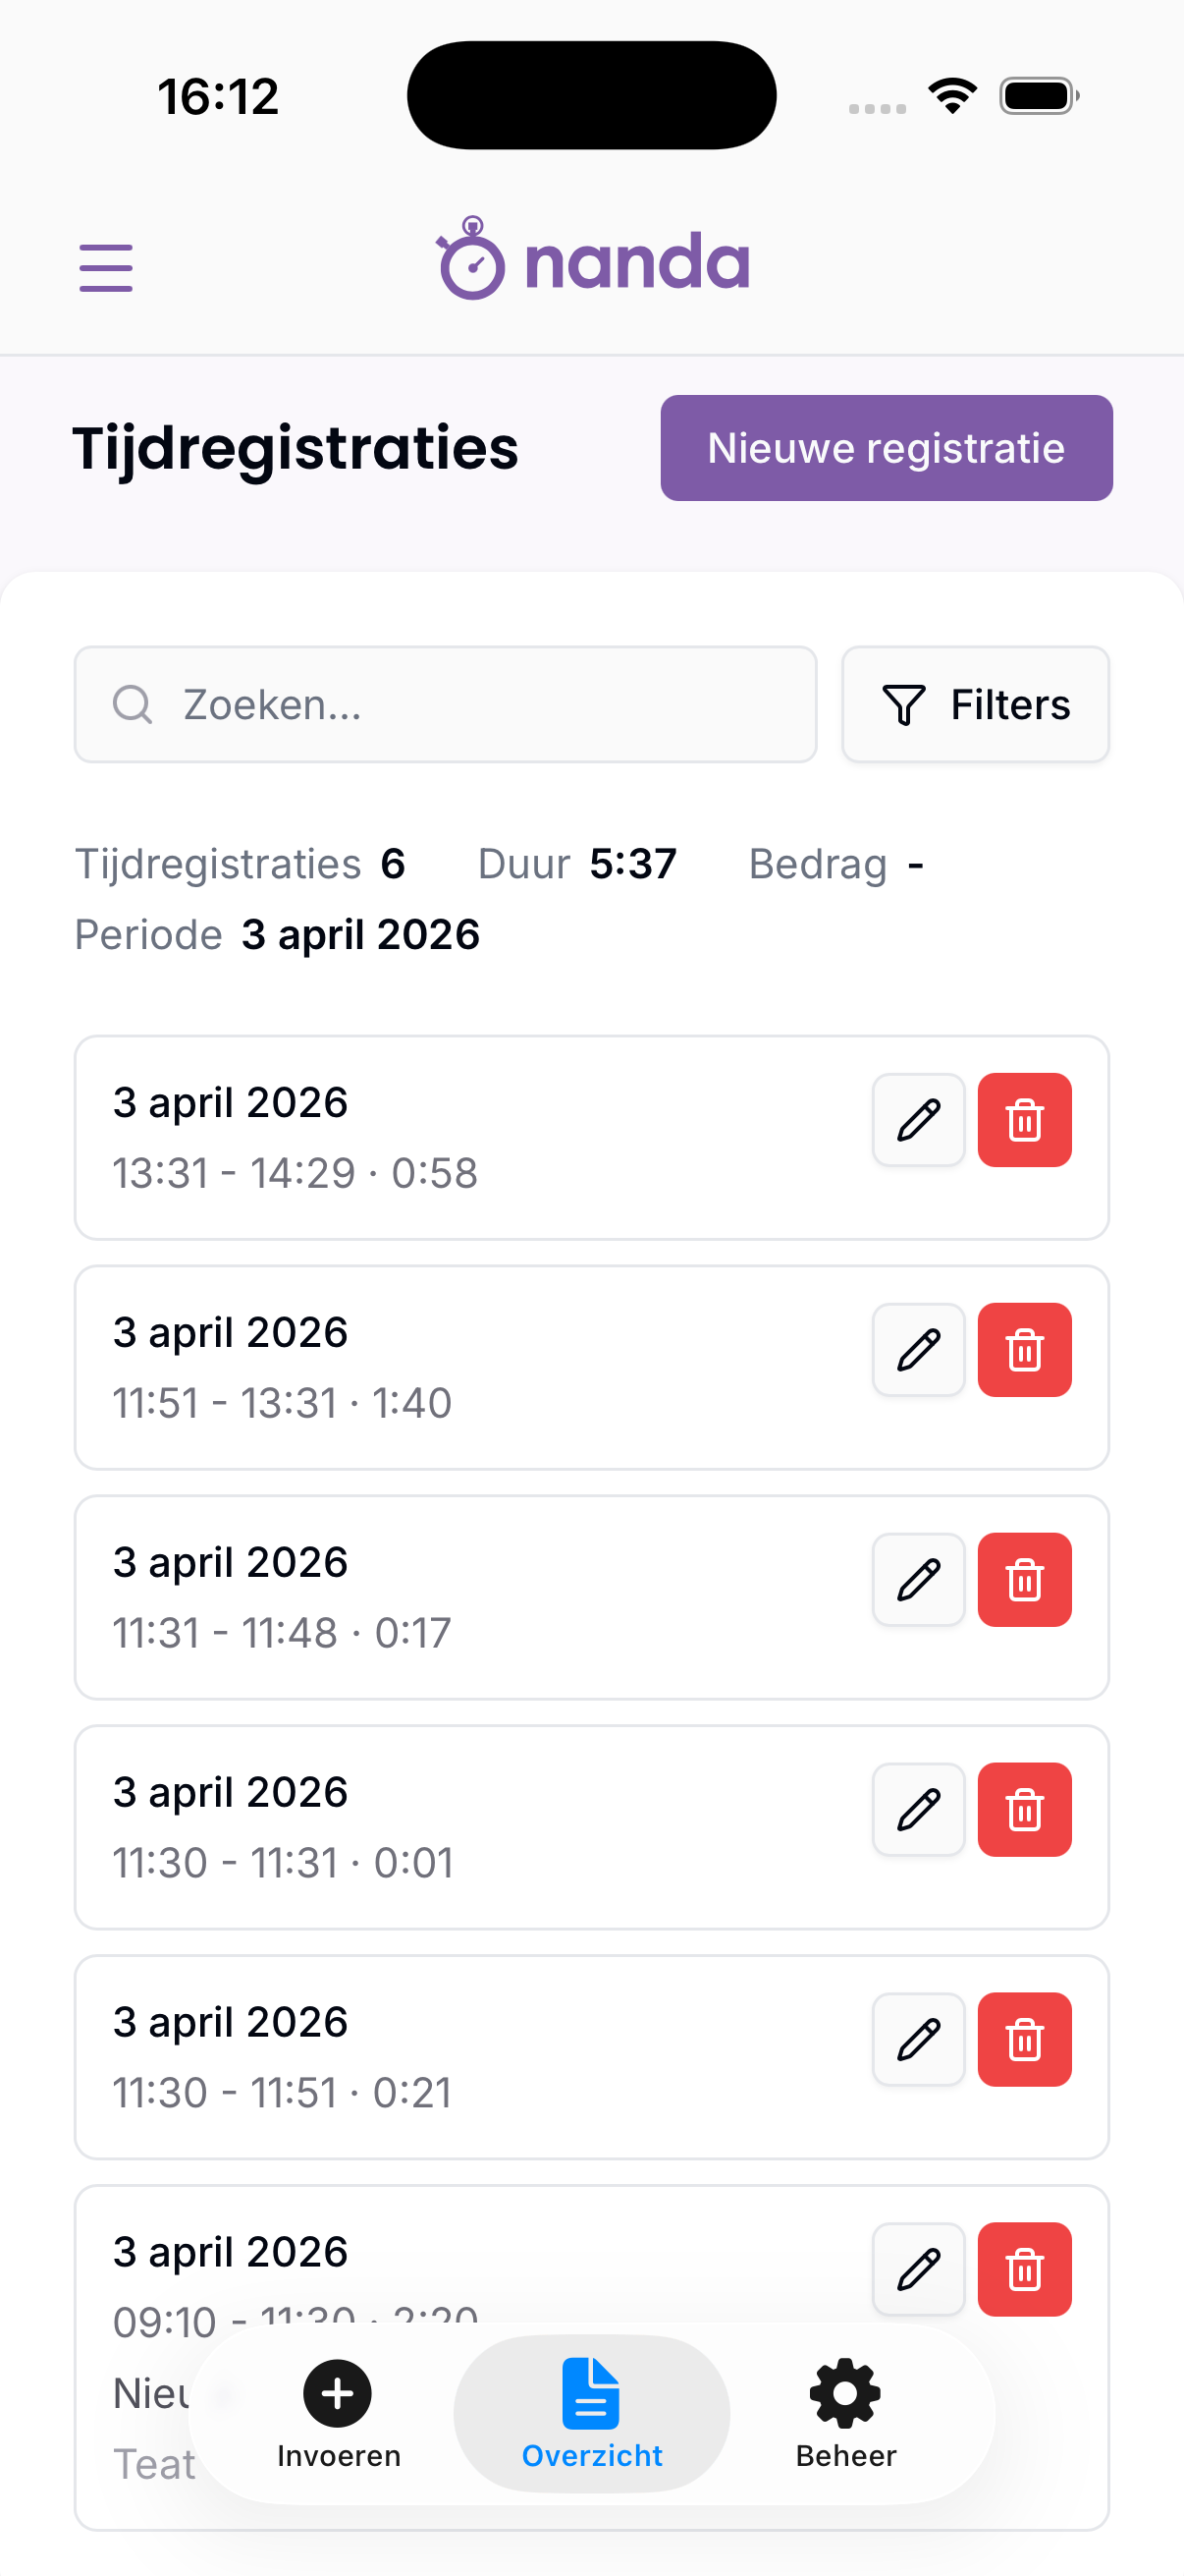Focus the Zoeken search field
1184x2576 pixels.
click(446, 705)
